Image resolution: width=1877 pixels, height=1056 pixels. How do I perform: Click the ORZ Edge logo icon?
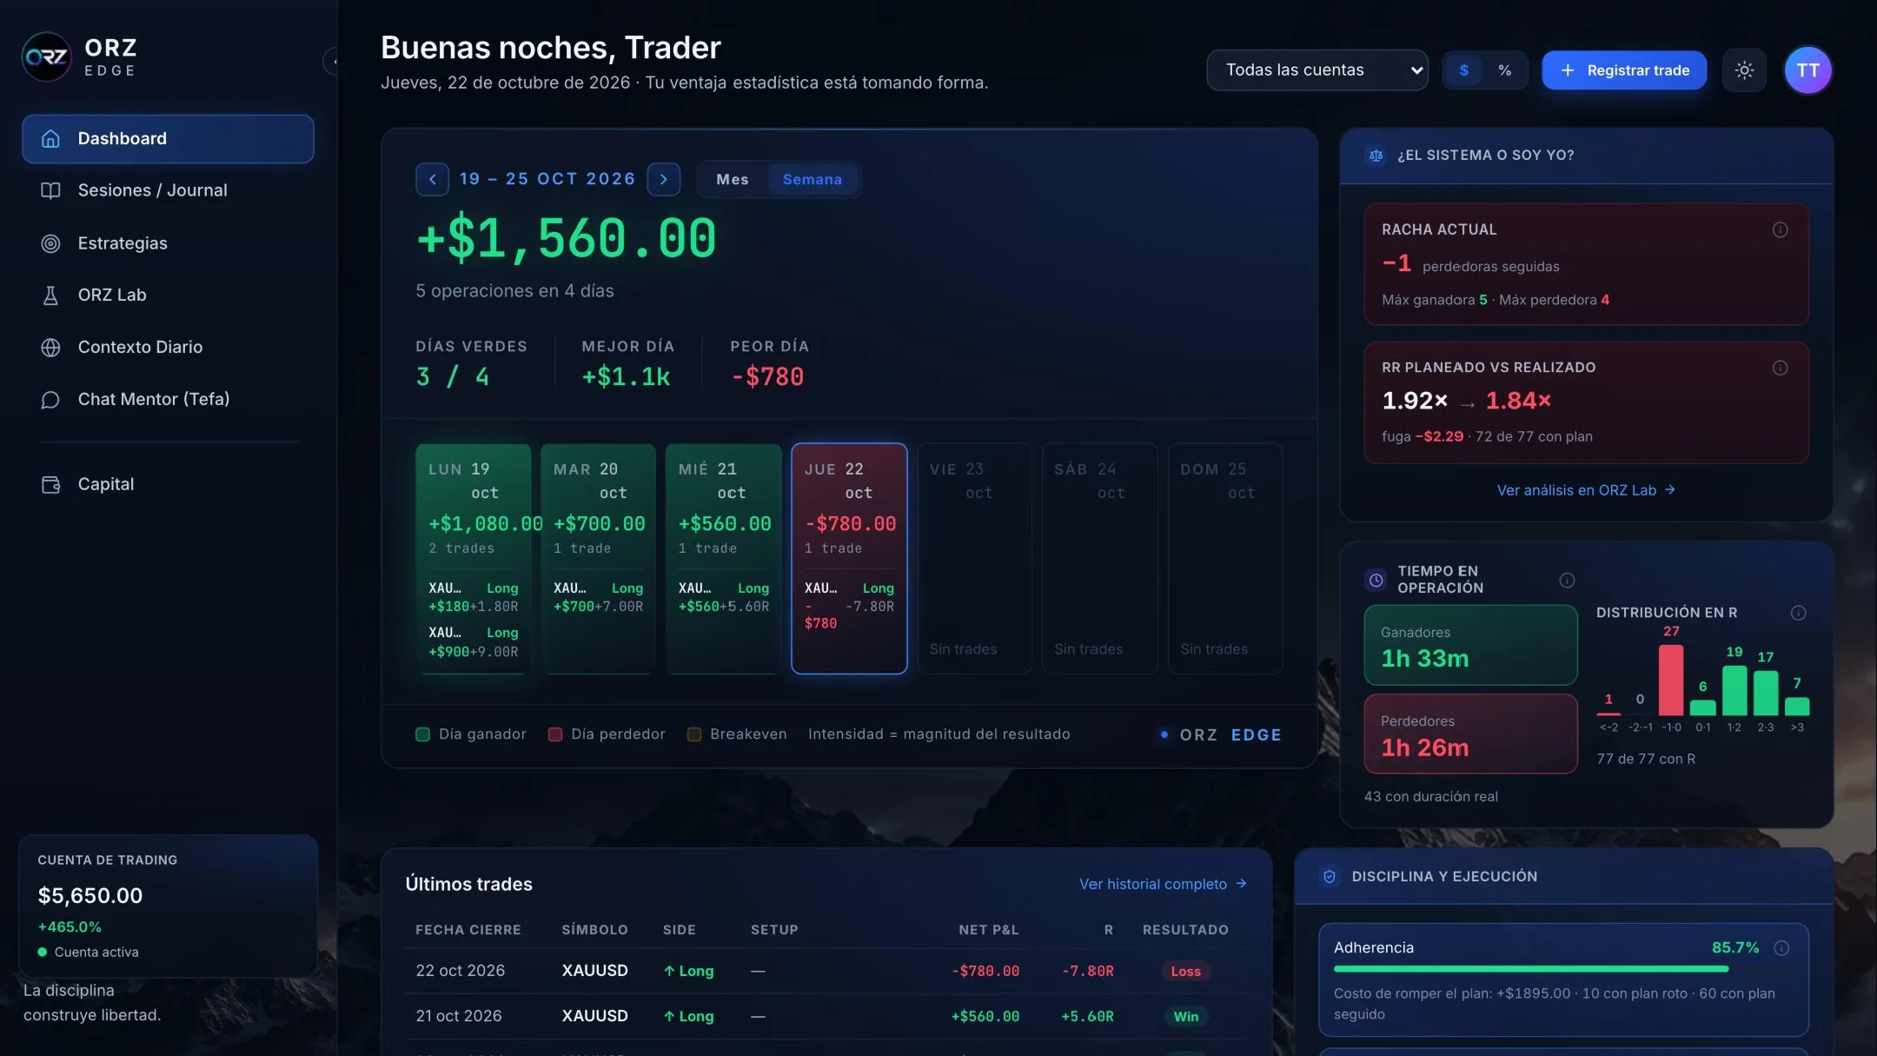pos(46,57)
